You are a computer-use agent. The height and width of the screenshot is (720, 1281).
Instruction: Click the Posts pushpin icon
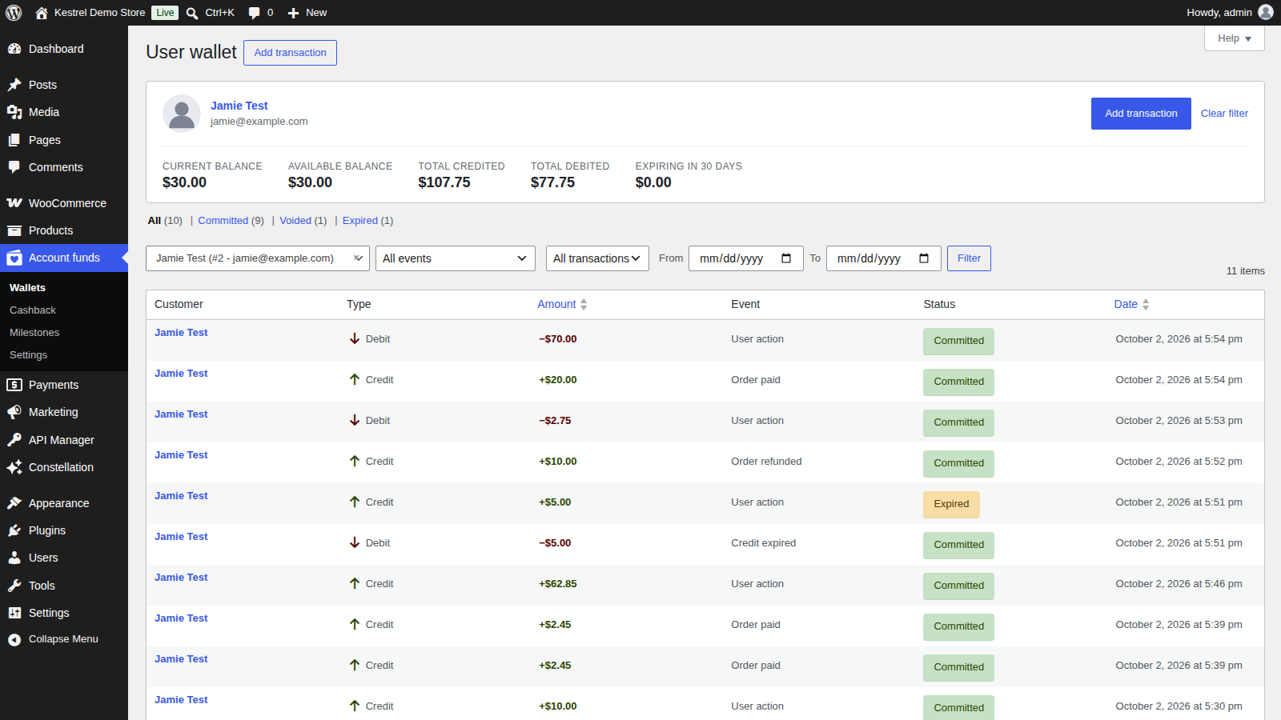(14, 85)
